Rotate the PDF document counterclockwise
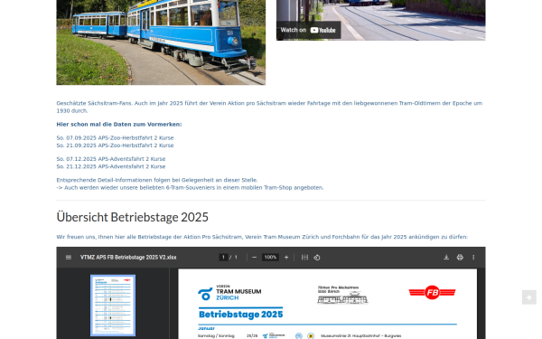Screen dimensions: 542x339 (x=317, y=258)
